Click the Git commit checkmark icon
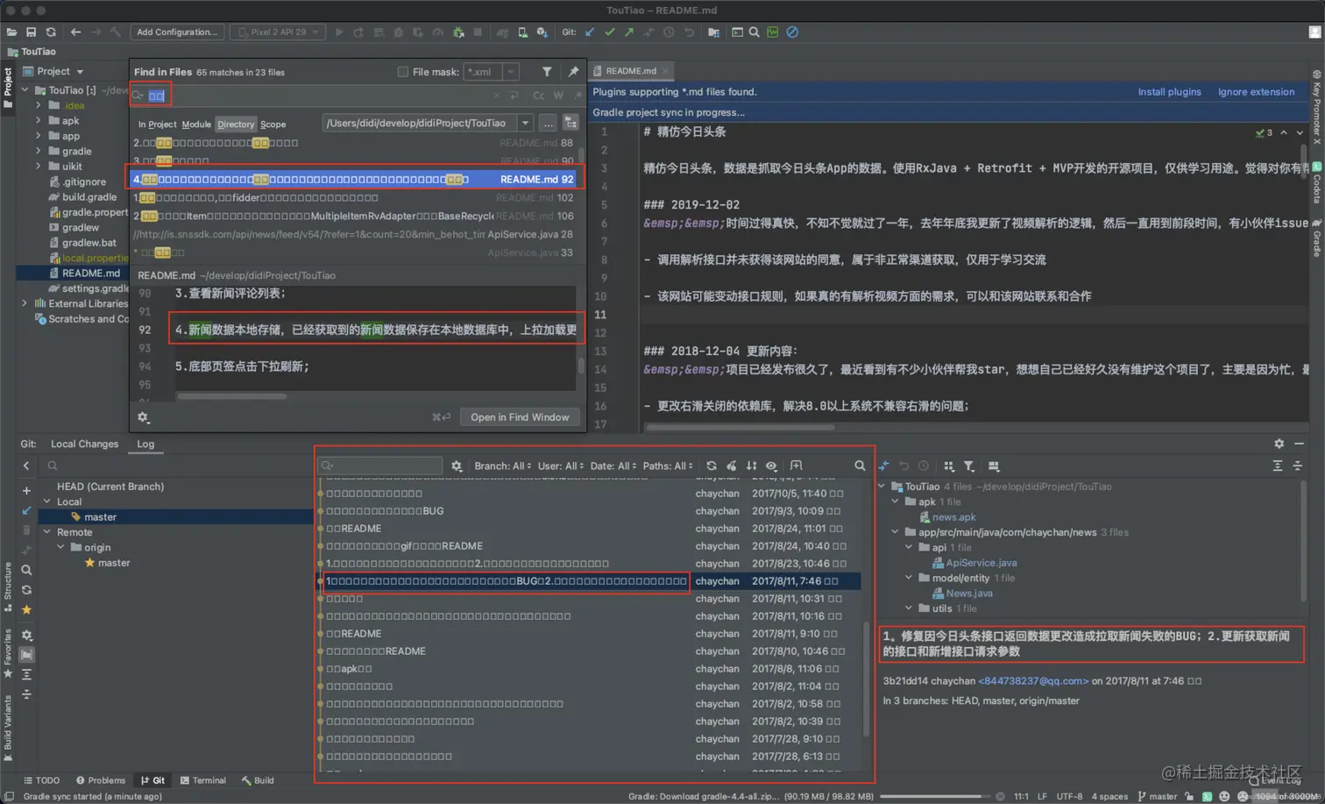The height and width of the screenshot is (804, 1325). 610,32
